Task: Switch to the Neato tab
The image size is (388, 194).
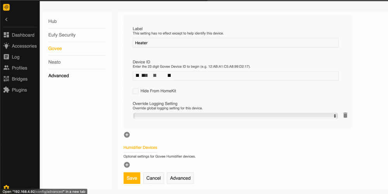Action: pos(54,62)
